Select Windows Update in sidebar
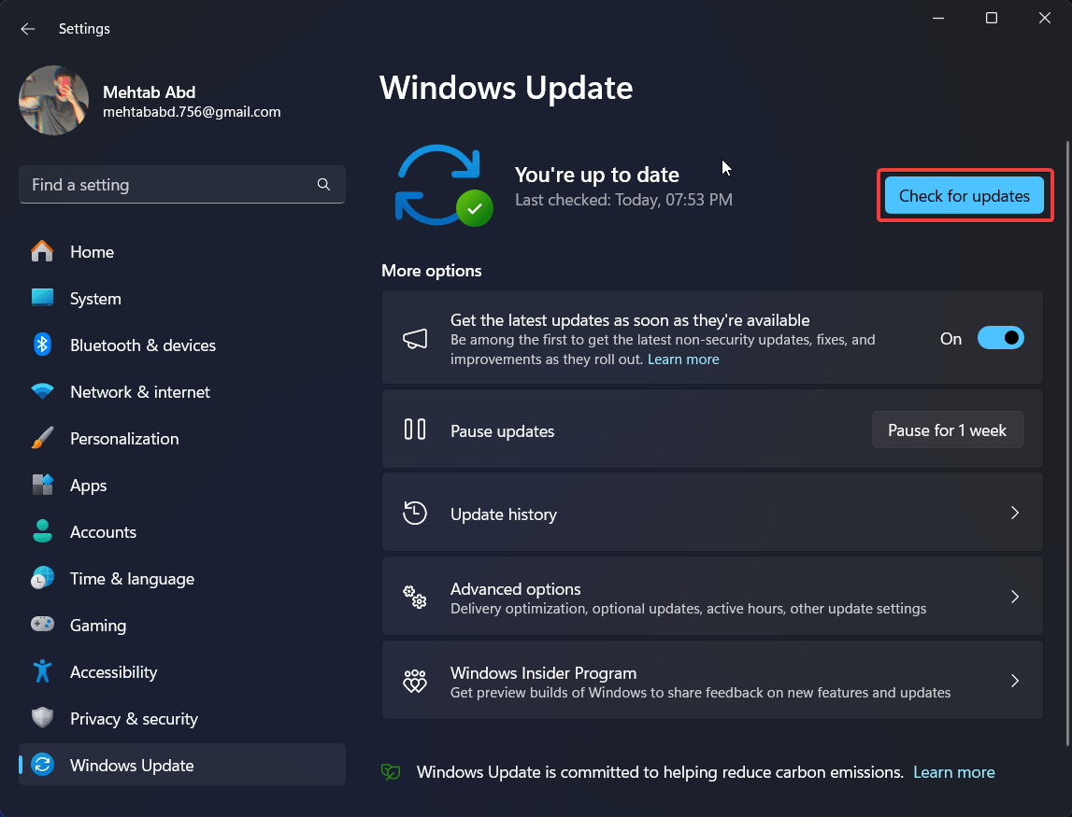This screenshot has height=817, width=1072. tap(182, 765)
